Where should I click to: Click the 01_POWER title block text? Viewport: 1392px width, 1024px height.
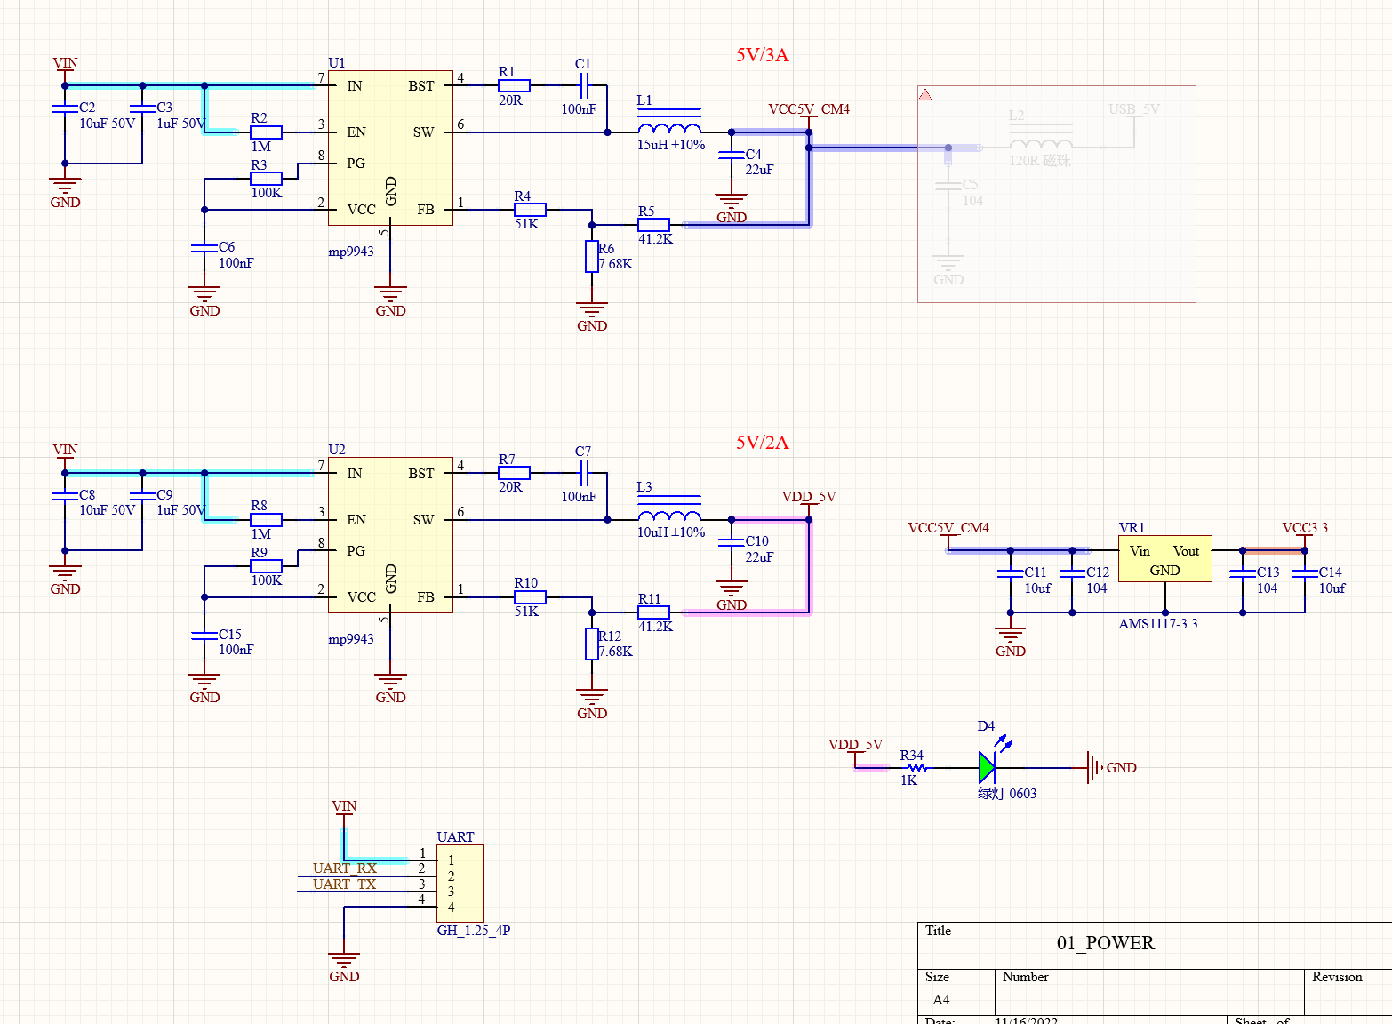coord(1105,943)
